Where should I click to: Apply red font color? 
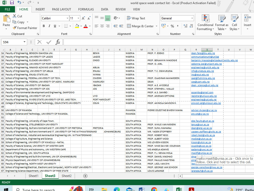(x=86, y=26)
